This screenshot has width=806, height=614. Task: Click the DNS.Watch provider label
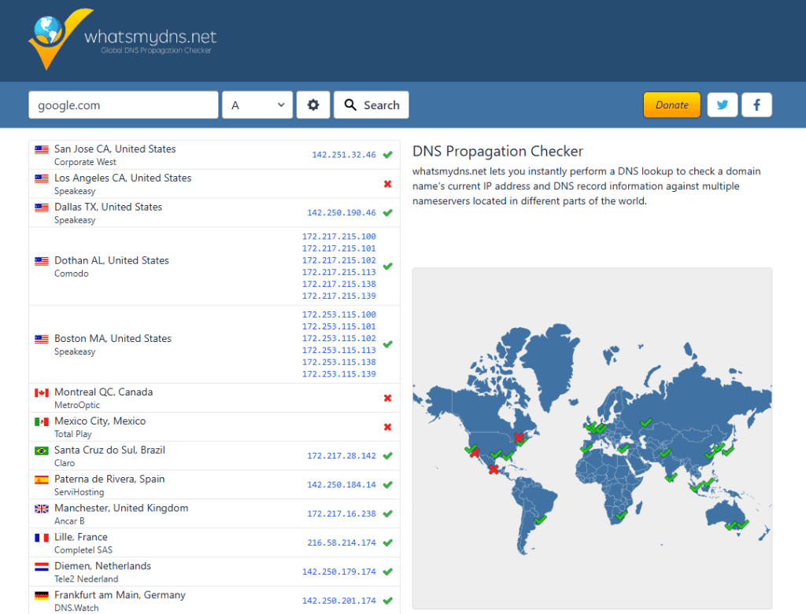click(x=76, y=608)
